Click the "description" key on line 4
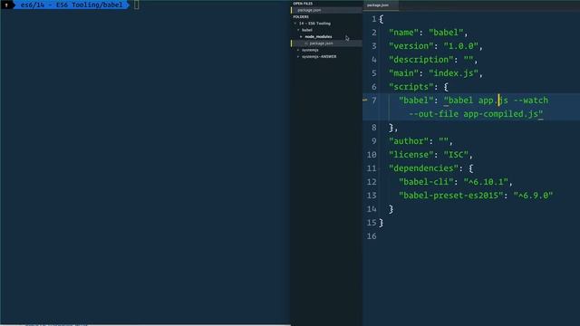Screen dimensions: 580x326 [x=420, y=60]
